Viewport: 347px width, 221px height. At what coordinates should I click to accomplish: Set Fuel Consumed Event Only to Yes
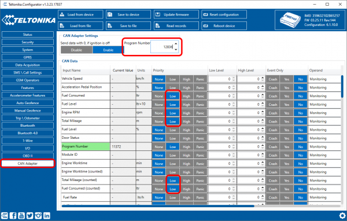287,96
